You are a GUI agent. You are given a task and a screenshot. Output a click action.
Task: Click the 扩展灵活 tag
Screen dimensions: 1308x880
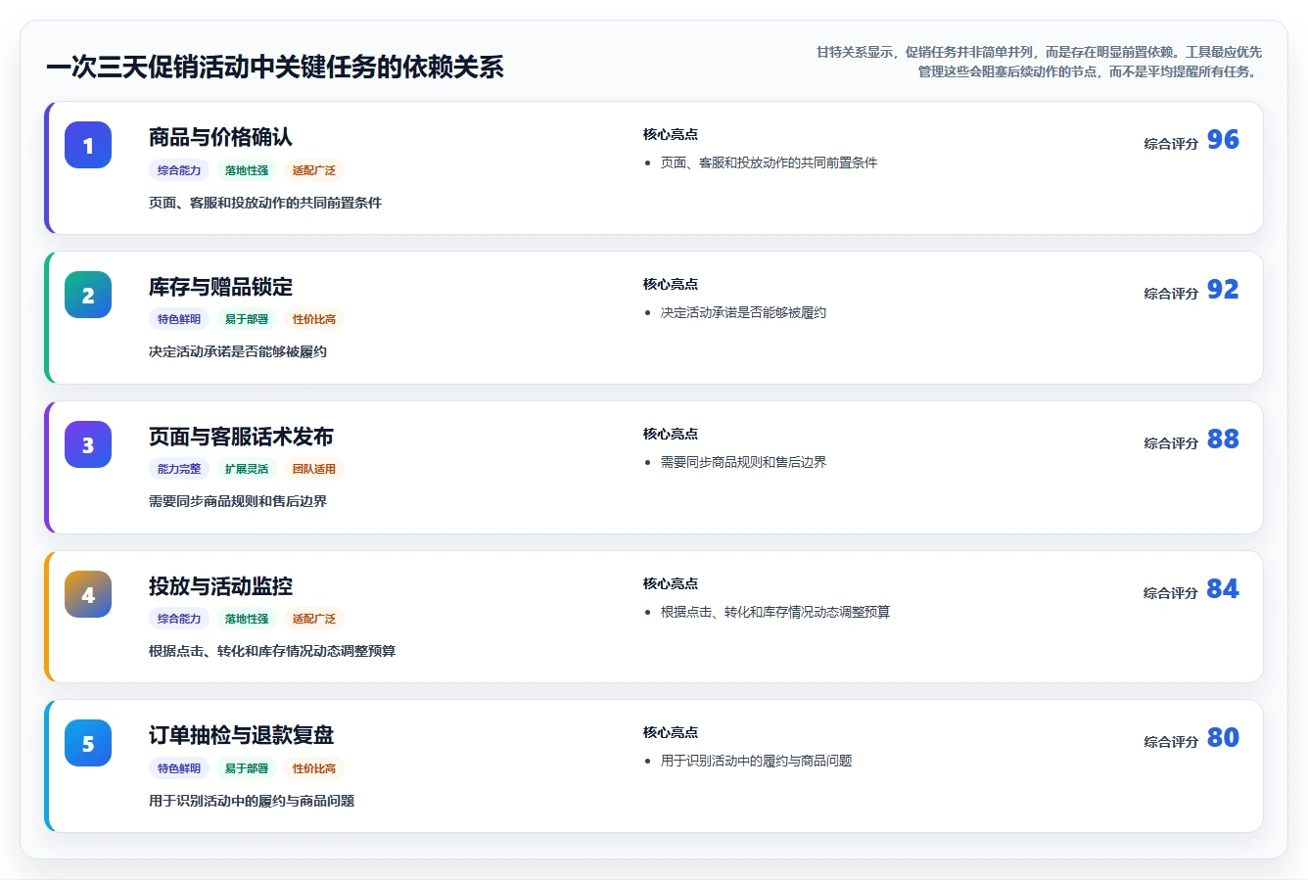247,469
